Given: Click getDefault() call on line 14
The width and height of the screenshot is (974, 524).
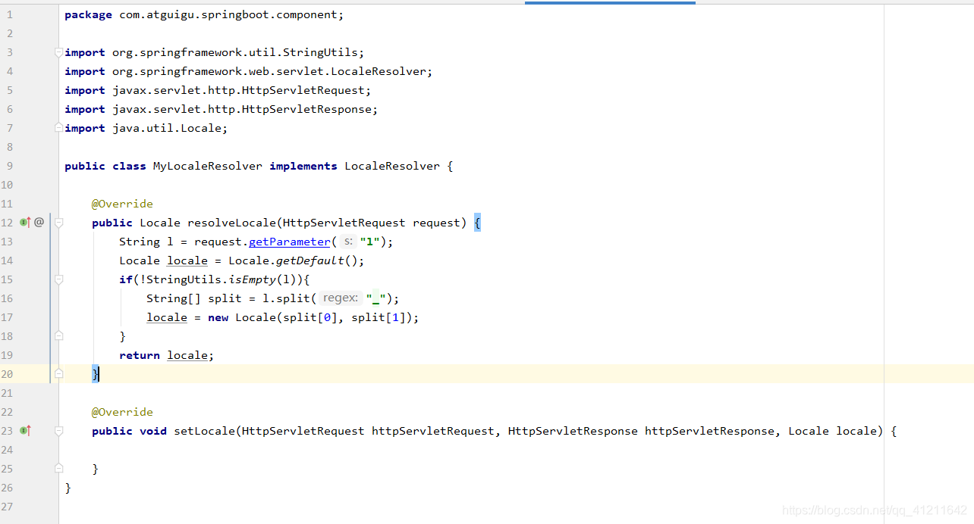Looking at the screenshot, I should click(316, 260).
